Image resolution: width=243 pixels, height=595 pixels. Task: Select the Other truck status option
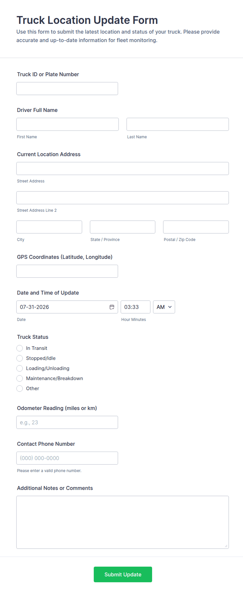tap(20, 388)
